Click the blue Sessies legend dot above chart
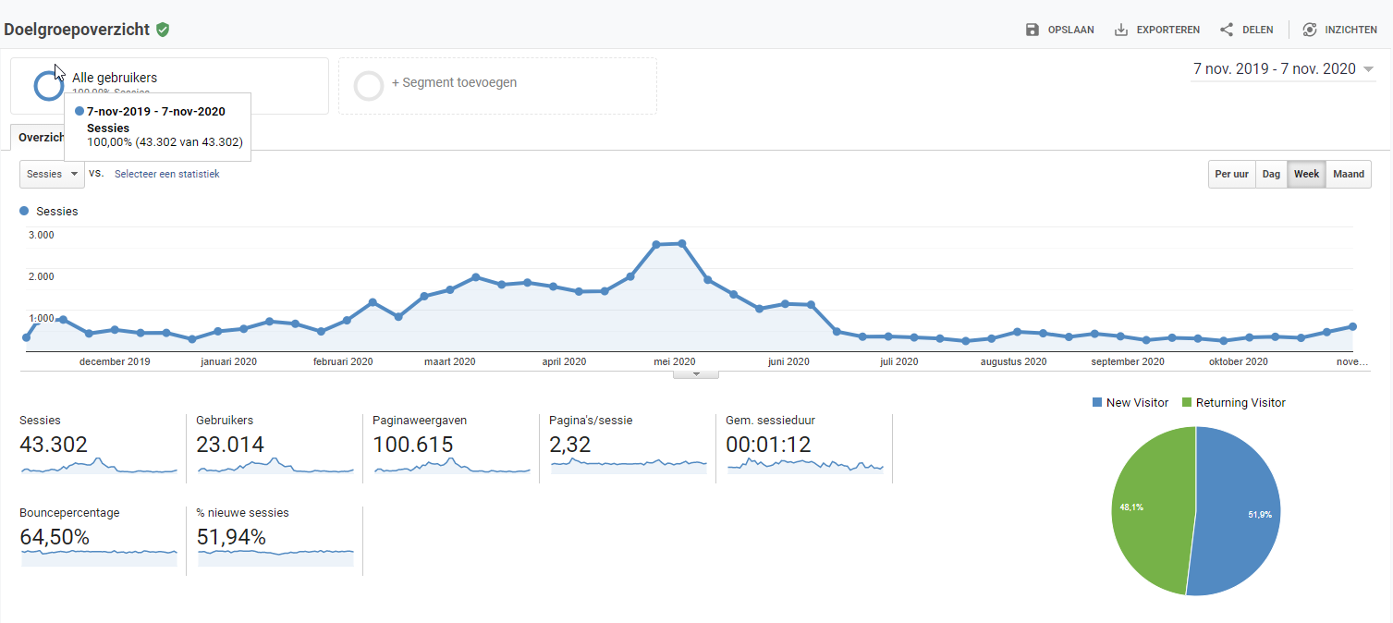Screen dimensions: 1393x623 click(25, 212)
